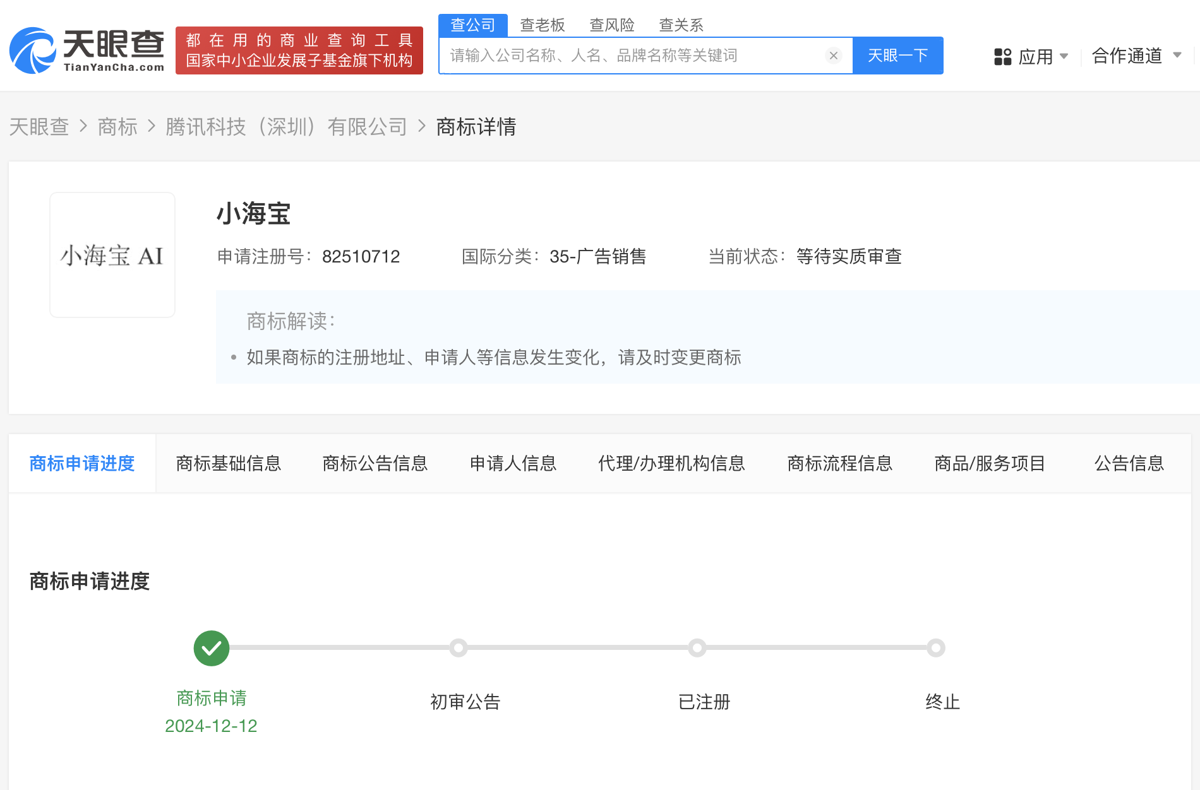Screen dimensions: 1200x790
Task: Click the 终止 progress step marker
Action: click(936, 648)
